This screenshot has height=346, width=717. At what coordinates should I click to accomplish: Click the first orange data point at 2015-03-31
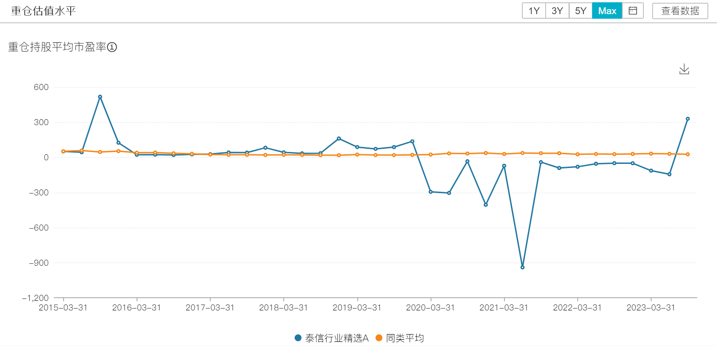coord(63,151)
